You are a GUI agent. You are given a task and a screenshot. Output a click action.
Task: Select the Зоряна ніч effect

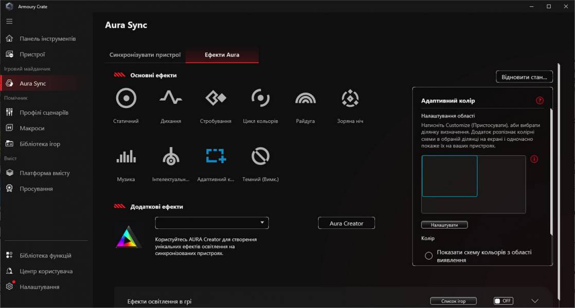[350, 98]
